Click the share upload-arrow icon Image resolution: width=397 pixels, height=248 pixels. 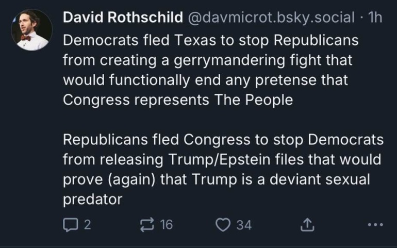coord(306,224)
